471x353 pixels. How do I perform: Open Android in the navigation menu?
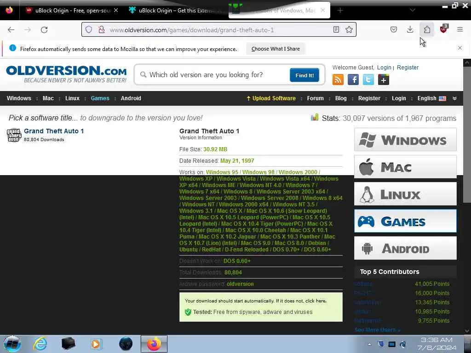coord(131,98)
